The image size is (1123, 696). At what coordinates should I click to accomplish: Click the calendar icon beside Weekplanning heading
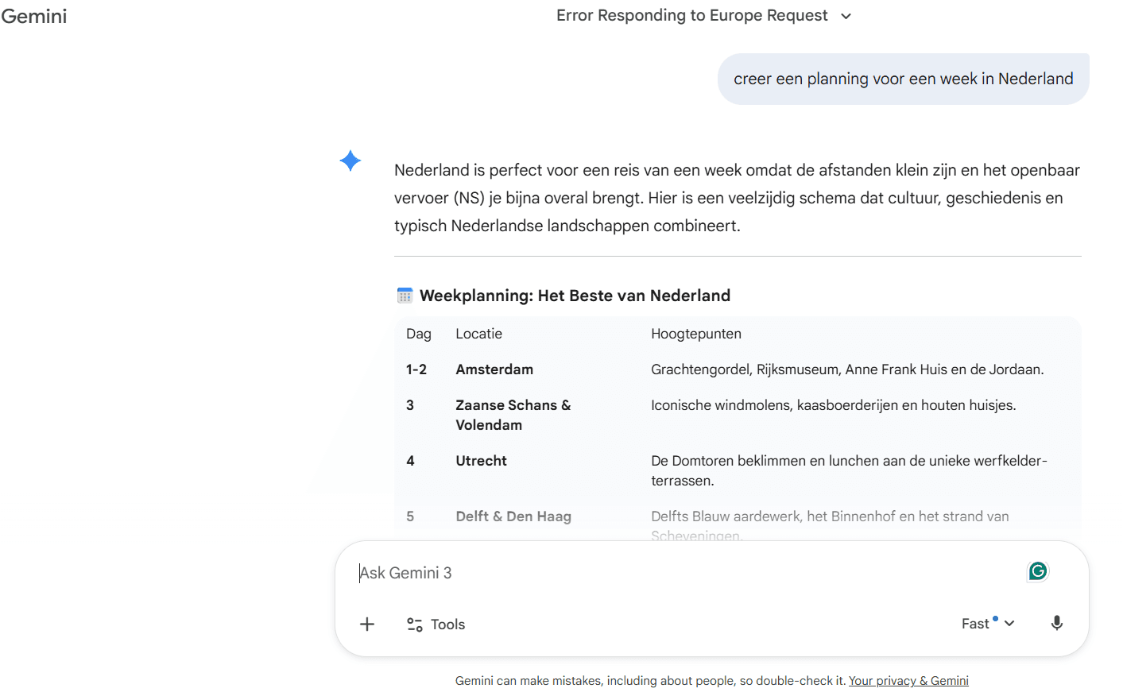(405, 296)
